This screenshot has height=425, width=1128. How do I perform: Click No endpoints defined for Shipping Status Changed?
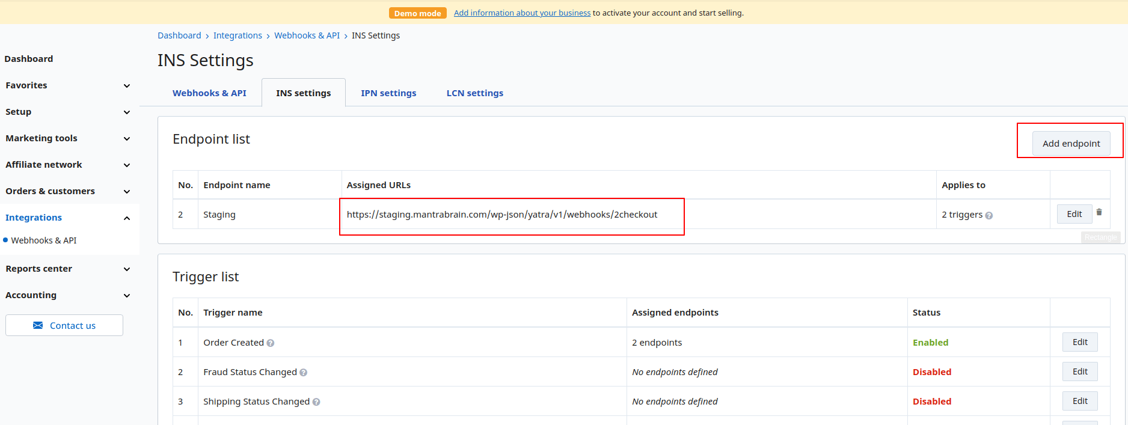click(675, 402)
